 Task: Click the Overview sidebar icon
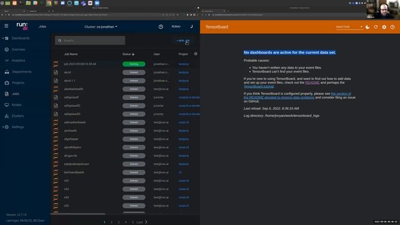click(x=7, y=49)
